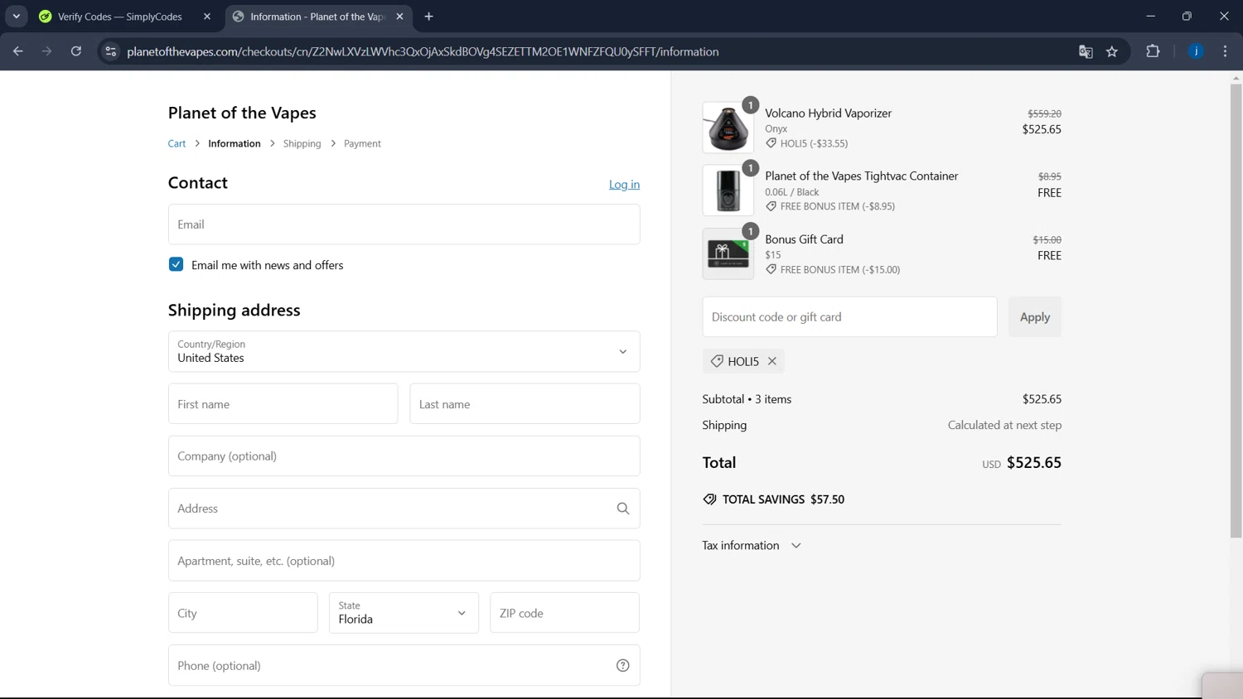Click the 'Subtotal • 3 items' label
Image resolution: width=1243 pixels, height=699 pixels.
click(x=747, y=399)
